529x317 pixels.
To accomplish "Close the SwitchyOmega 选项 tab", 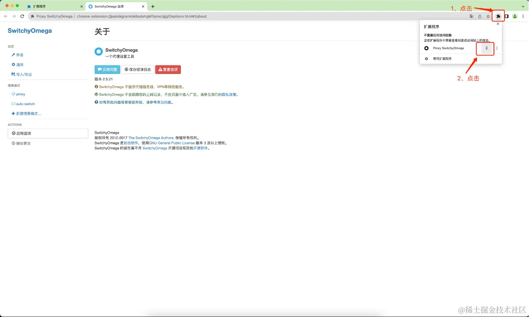I will (x=143, y=6).
